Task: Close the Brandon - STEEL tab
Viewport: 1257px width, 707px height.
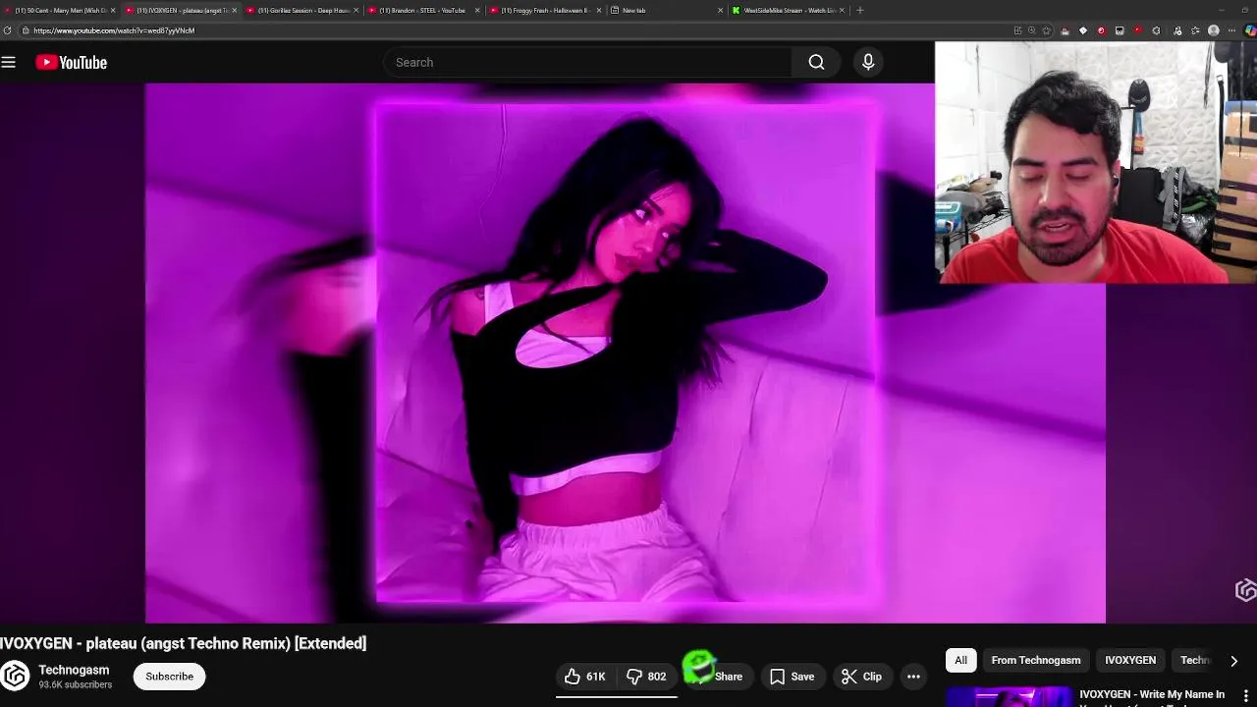Action: pyautogui.click(x=477, y=10)
